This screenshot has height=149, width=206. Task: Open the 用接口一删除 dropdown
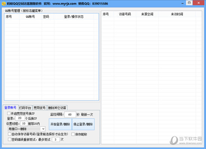coord(27,129)
